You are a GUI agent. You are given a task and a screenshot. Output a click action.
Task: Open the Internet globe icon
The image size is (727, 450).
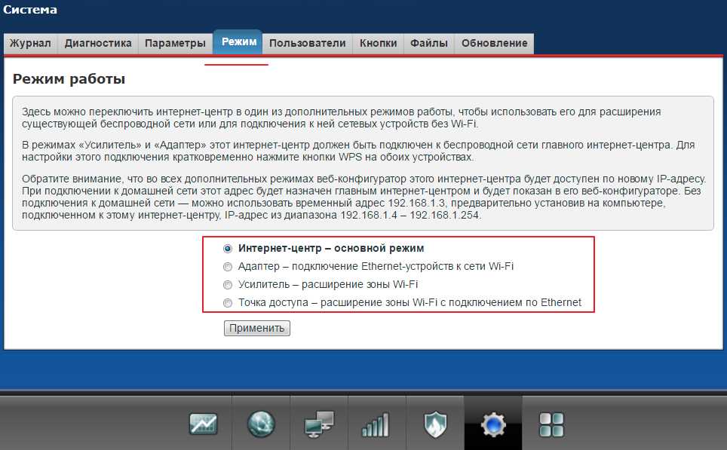(x=261, y=424)
